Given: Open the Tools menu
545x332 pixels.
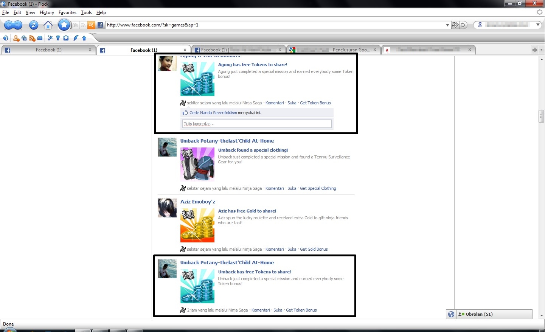Looking at the screenshot, I should 86,12.
